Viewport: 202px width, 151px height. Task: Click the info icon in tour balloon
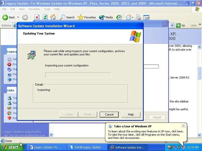pos(110,126)
